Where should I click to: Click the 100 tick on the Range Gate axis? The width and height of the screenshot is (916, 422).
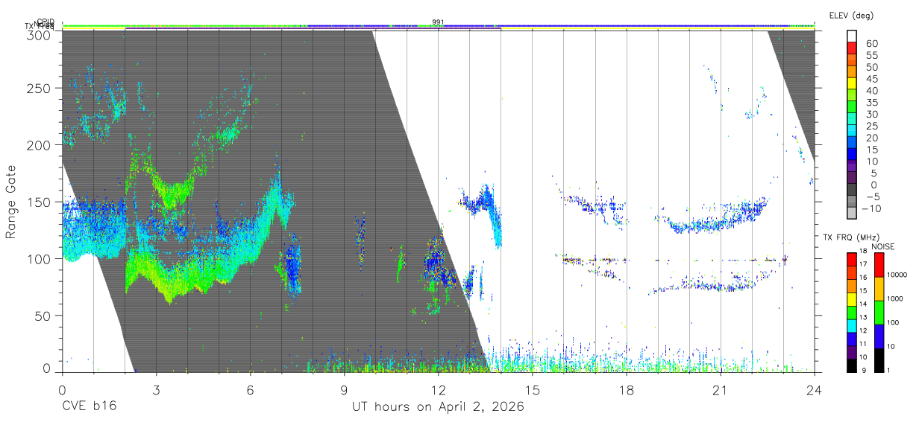click(x=40, y=259)
